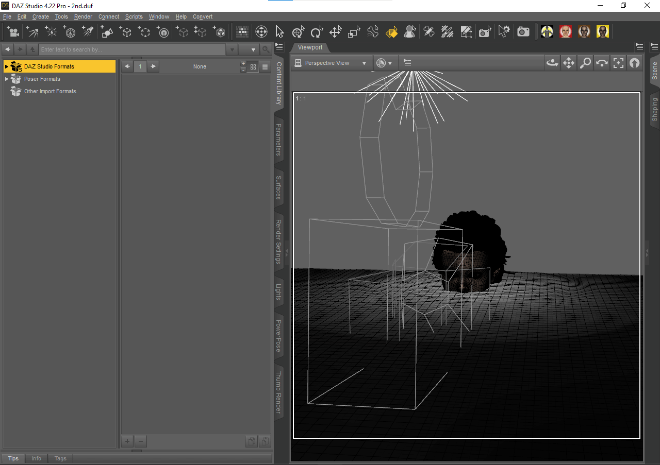660x465 pixels.
Task: Open the Convert menu
Action: (203, 16)
